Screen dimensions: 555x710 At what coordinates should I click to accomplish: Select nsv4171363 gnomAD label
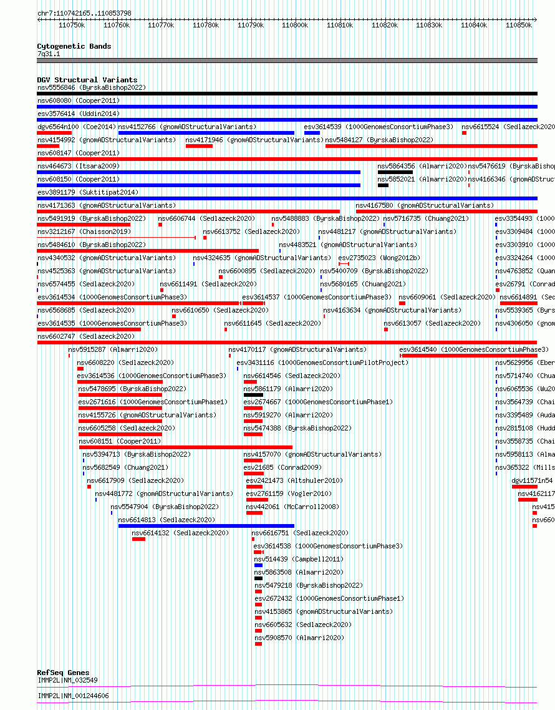click(107, 205)
